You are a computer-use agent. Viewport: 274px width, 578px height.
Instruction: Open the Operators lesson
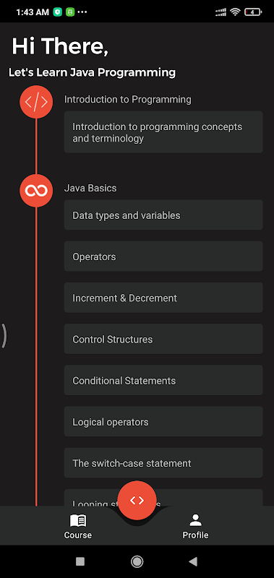[163, 256]
